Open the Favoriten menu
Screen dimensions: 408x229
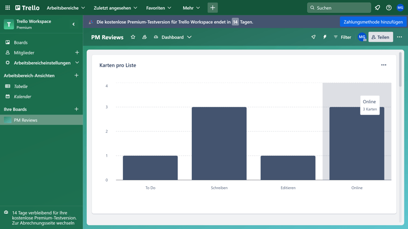159,8
